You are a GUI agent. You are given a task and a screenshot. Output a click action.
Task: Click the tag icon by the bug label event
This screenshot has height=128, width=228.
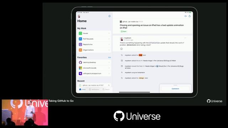[122, 55]
